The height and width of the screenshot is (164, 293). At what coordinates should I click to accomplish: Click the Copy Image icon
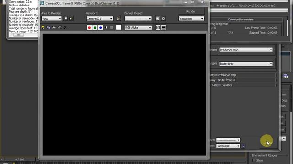(49, 27)
